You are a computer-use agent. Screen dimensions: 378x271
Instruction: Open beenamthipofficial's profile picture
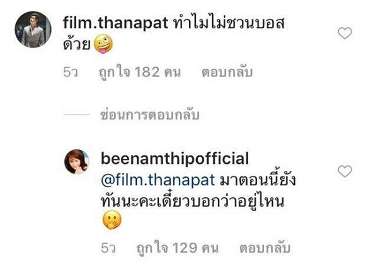tap(77, 161)
